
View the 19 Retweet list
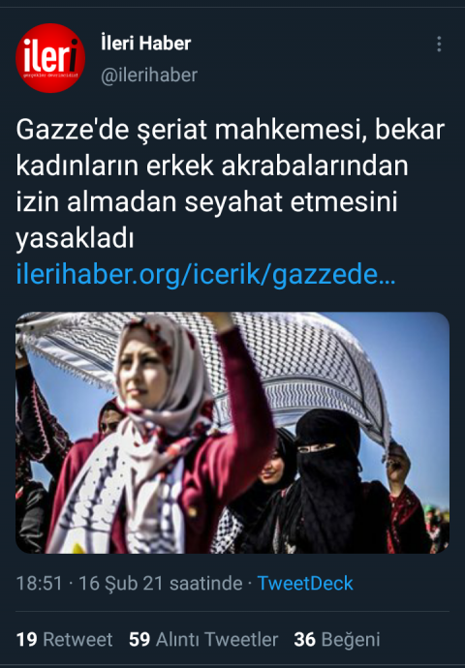point(64,640)
